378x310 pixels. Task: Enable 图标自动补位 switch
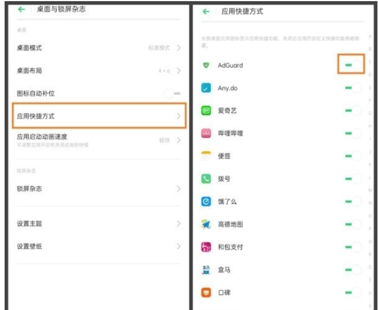[172, 93]
